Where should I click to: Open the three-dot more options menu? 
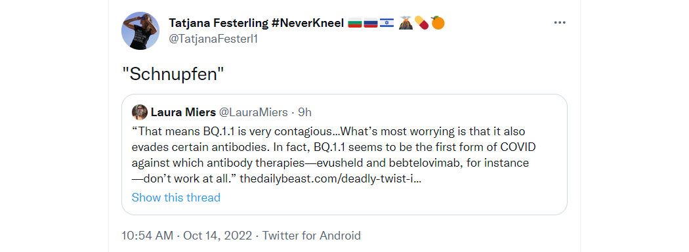point(559,23)
